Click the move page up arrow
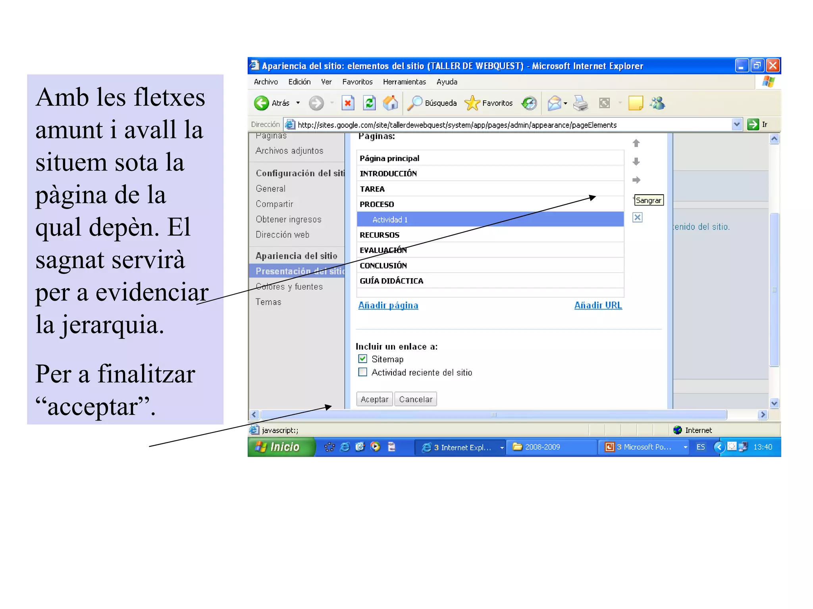813x609 pixels. (x=636, y=143)
